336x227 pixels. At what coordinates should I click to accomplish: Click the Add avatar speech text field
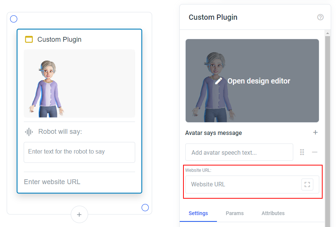pos(239,152)
